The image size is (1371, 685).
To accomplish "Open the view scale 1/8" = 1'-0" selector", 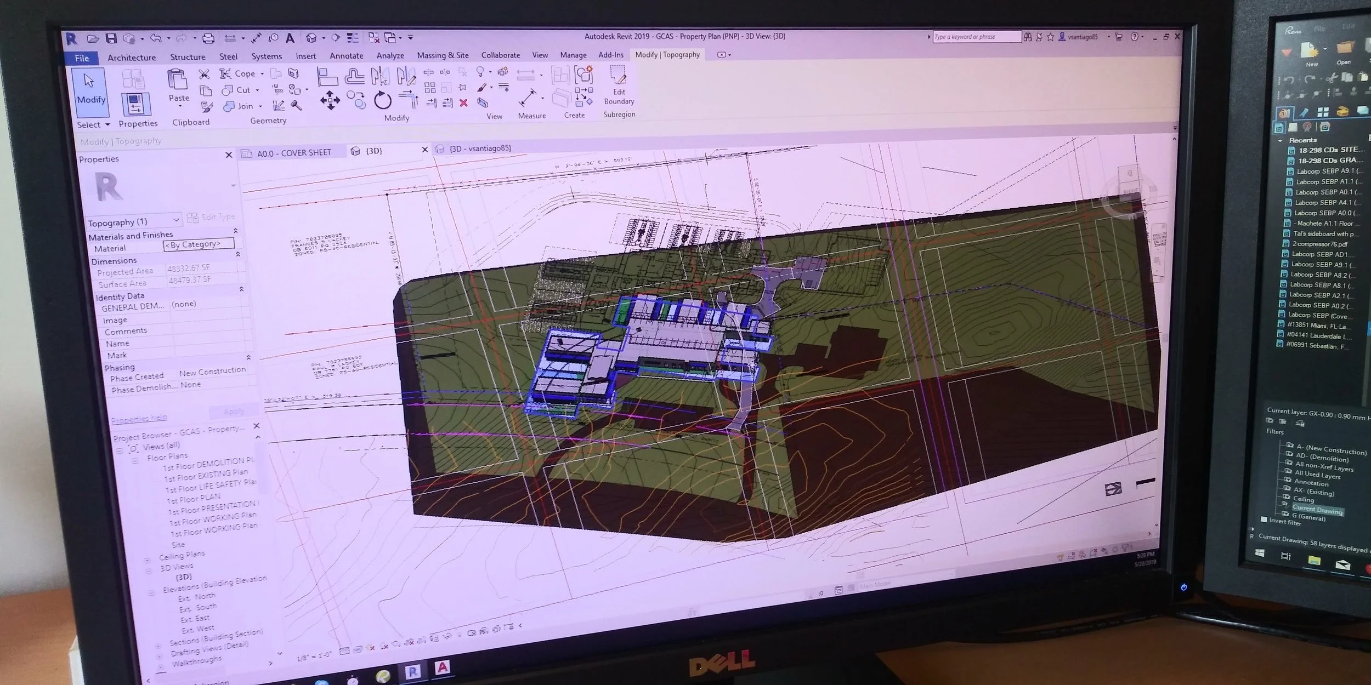I will pos(314,657).
